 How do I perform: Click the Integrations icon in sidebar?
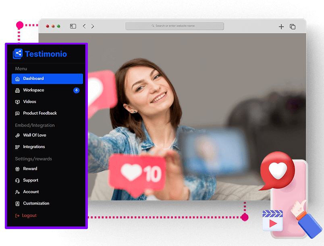(x=17, y=147)
